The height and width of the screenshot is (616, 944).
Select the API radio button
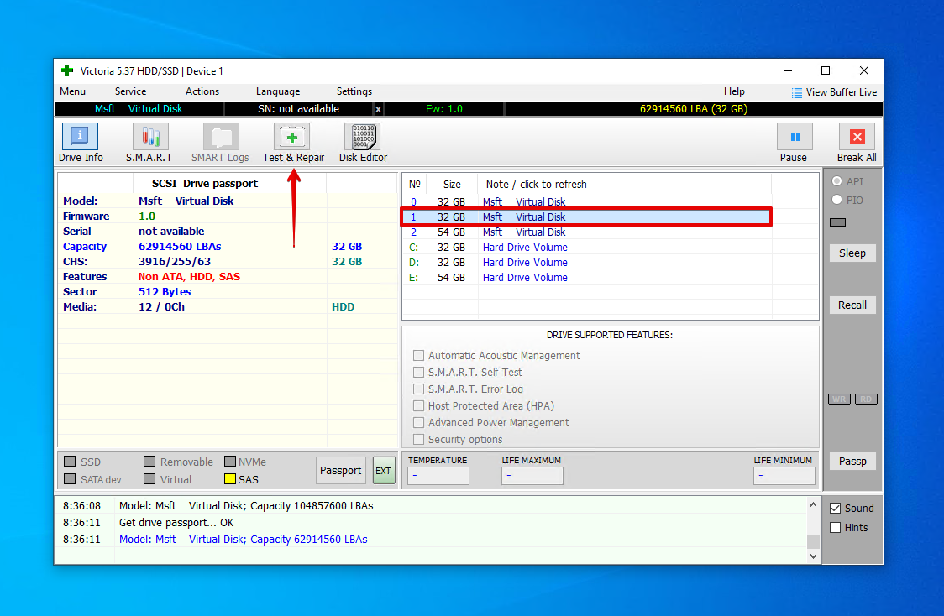click(836, 181)
